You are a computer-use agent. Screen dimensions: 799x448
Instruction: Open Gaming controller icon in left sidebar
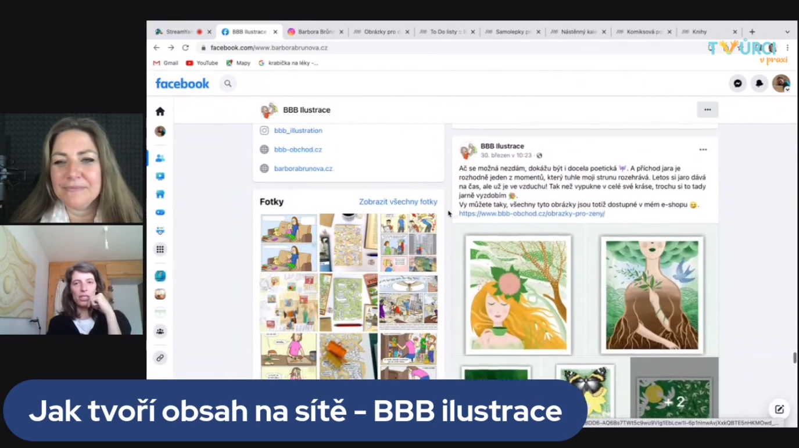coord(160,213)
